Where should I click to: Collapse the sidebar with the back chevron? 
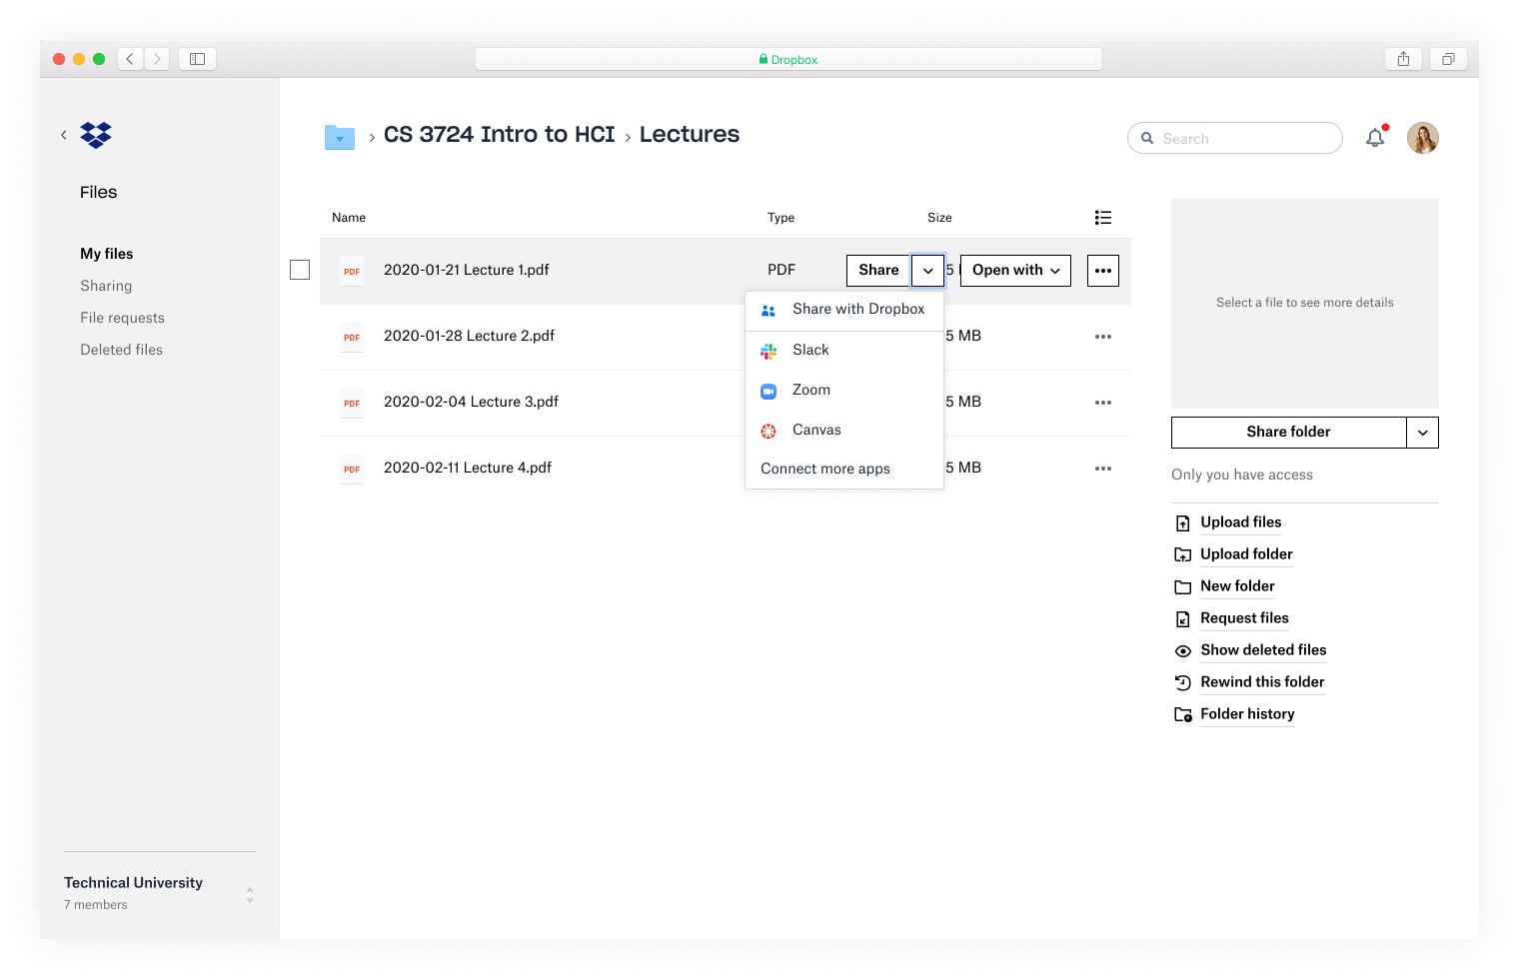pyautogui.click(x=64, y=135)
